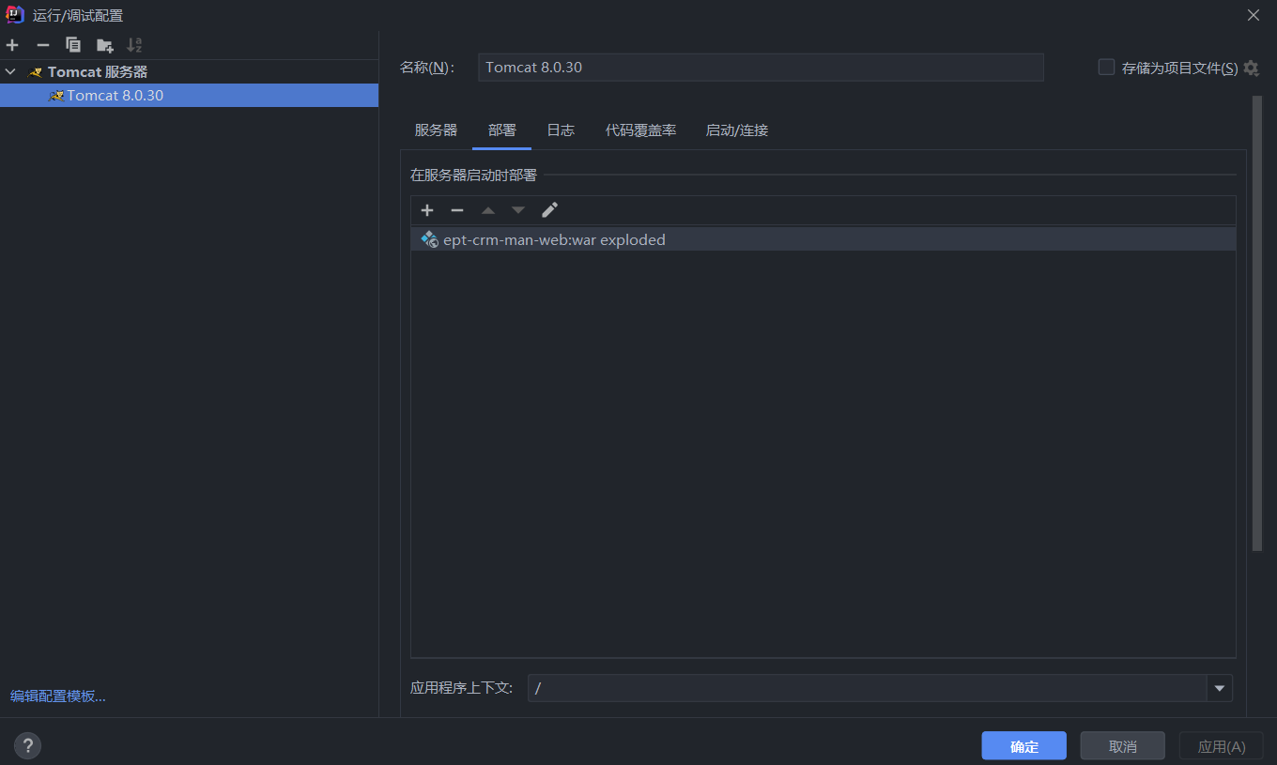1277x765 pixels.
Task: Open the 应用程序上下文 dropdown
Action: pos(1219,688)
